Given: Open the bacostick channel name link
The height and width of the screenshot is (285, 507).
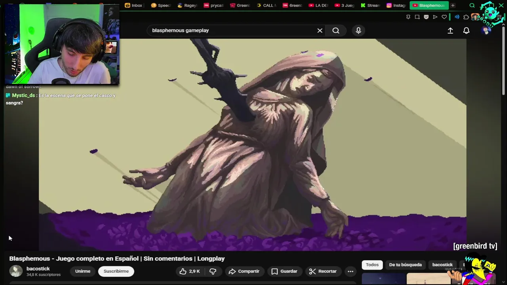Looking at the screenshot, I should point(38,269).
